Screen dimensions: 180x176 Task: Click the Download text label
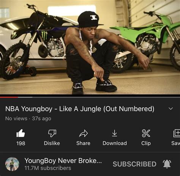115,143
